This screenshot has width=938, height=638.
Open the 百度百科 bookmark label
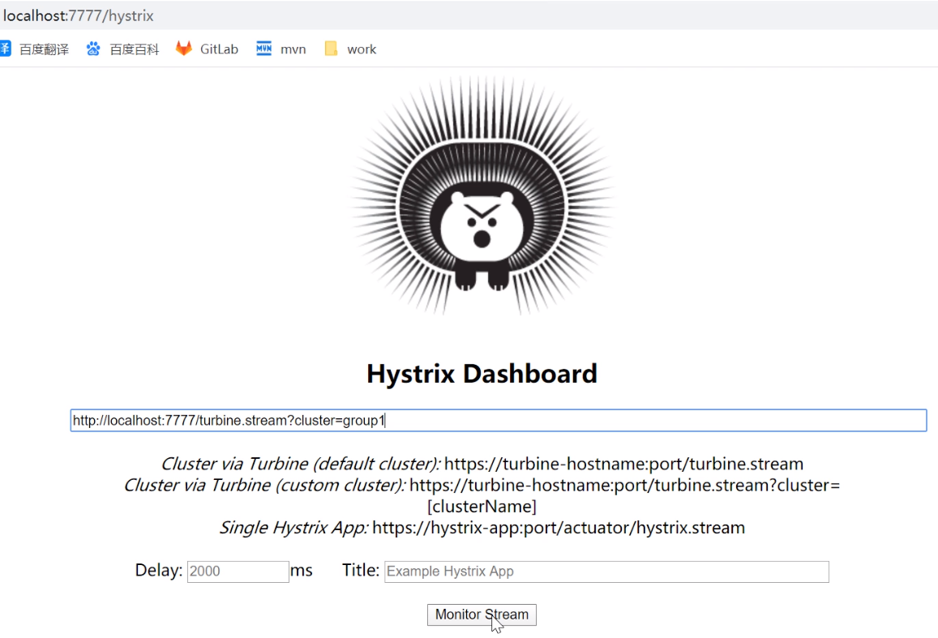[135, 49]
